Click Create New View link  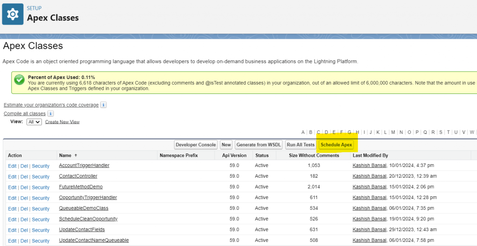(62, 122)
